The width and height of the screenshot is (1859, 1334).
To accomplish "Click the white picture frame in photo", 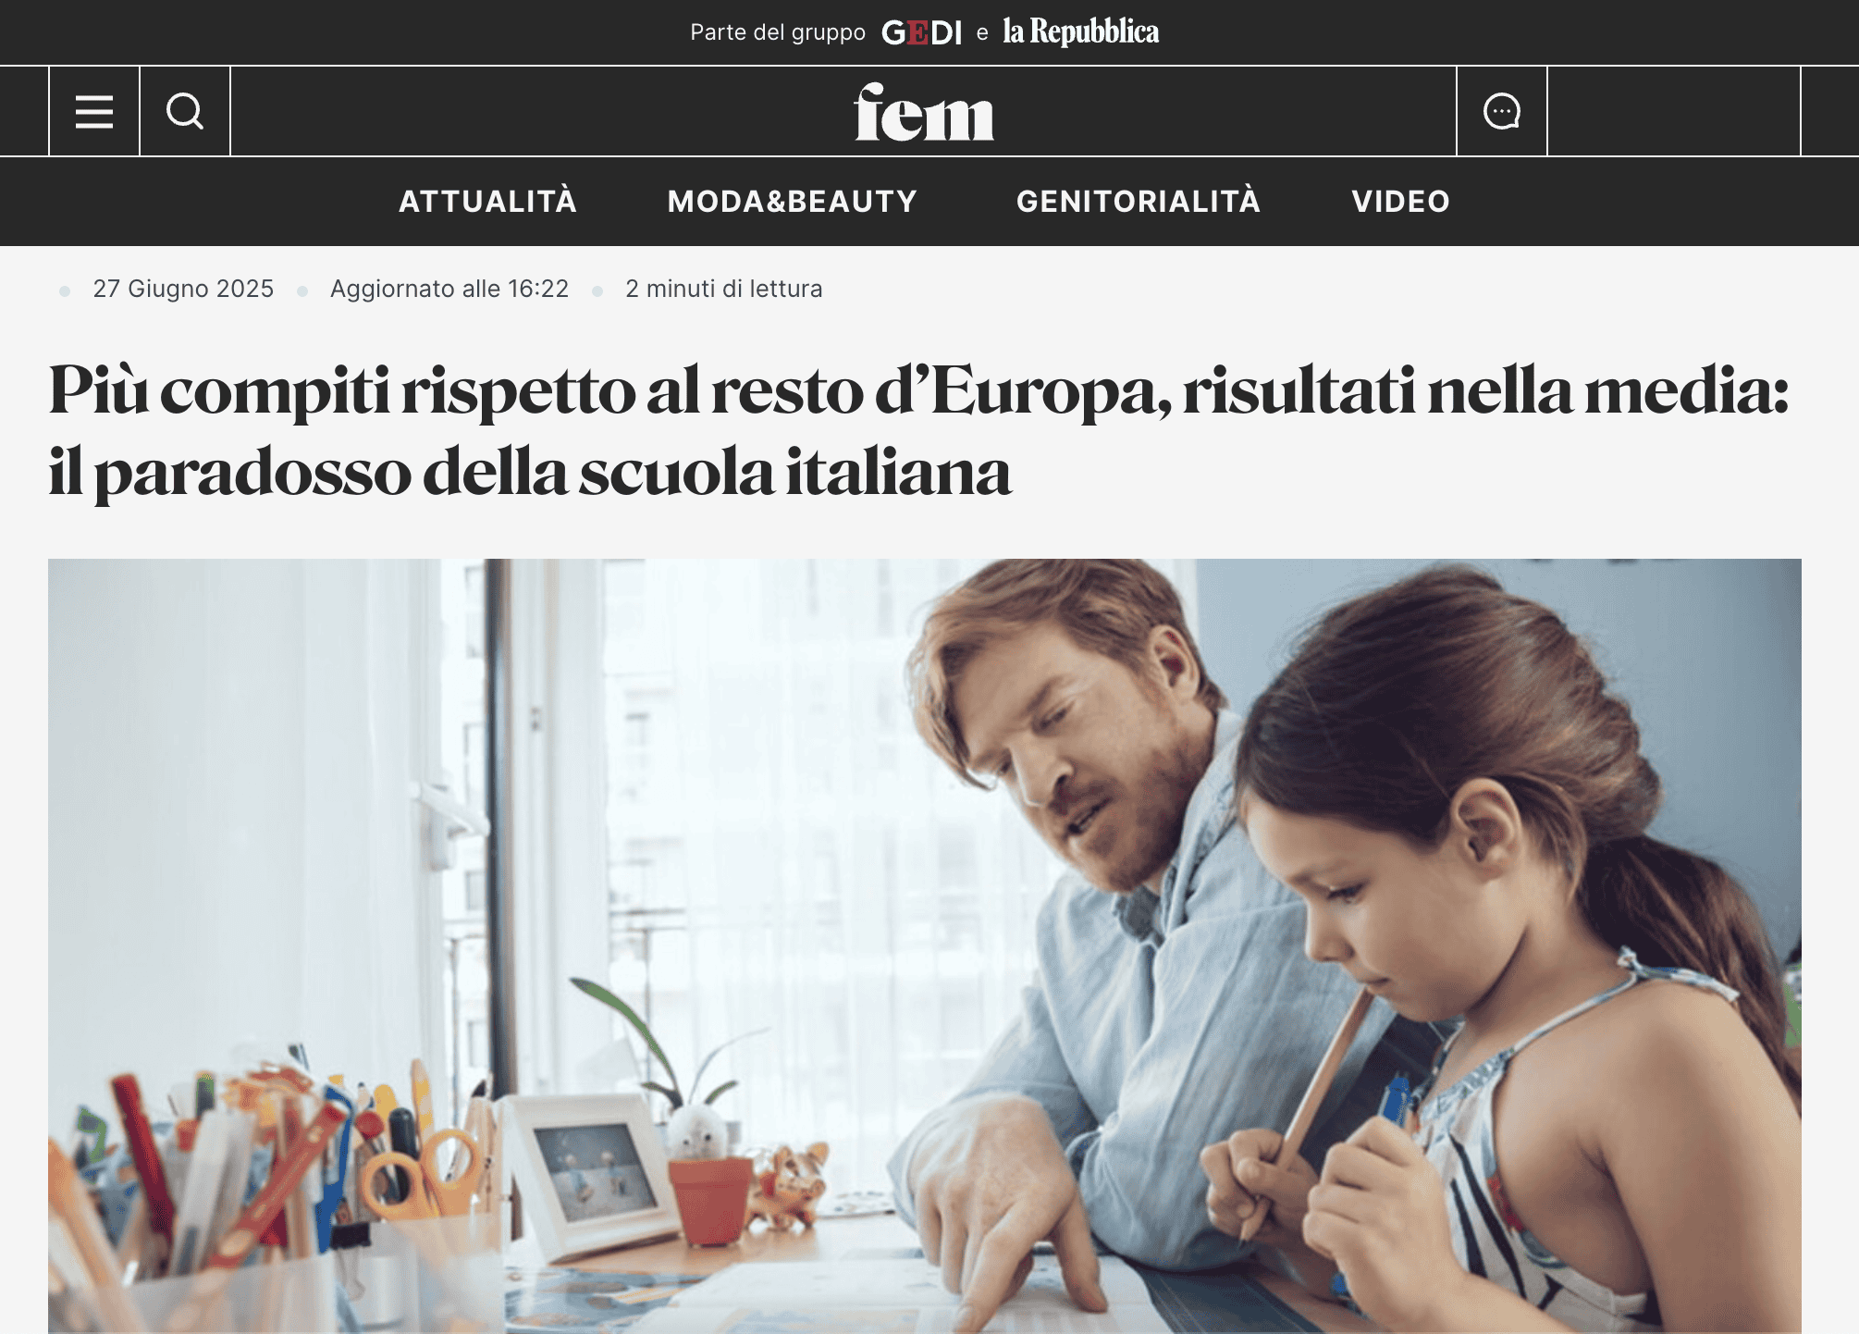I will click(592, 1175).
